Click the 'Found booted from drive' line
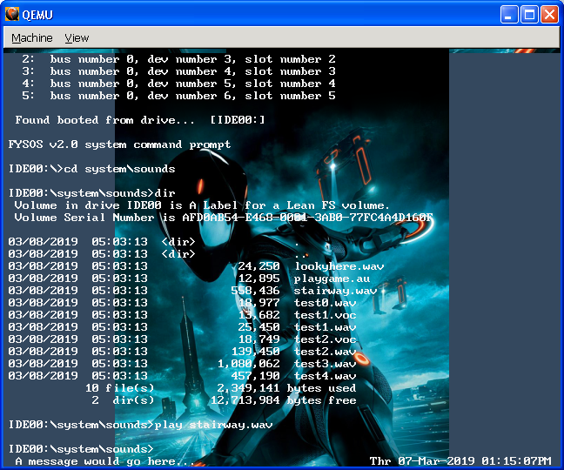 pos(140,120)
